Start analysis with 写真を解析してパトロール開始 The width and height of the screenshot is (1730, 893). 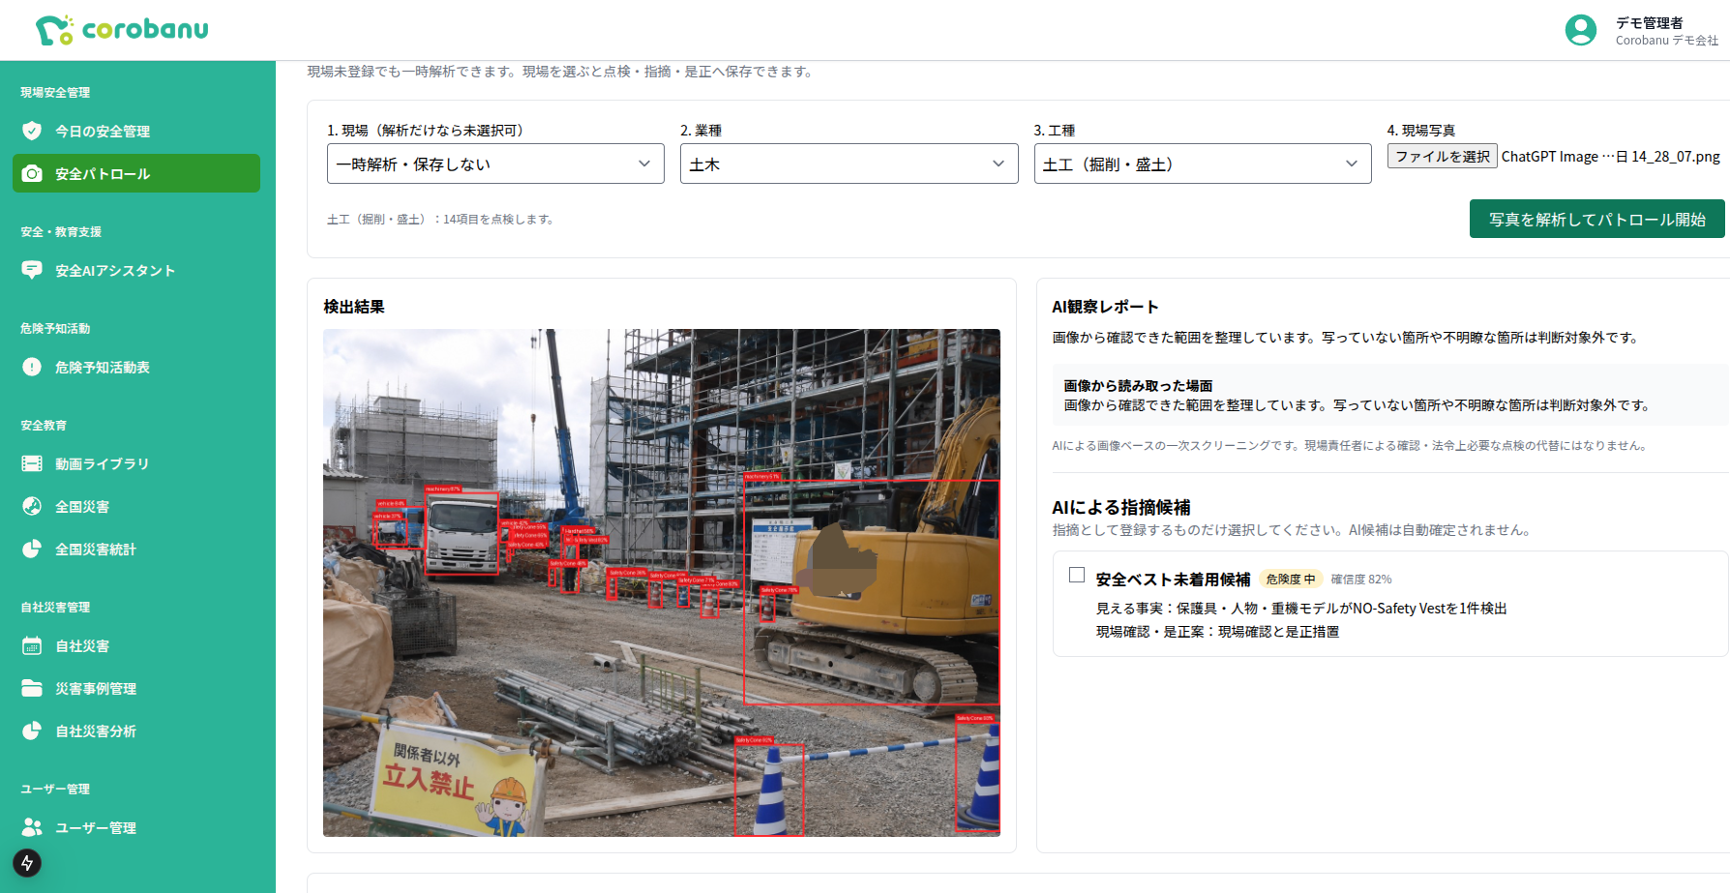coord(1597,219)
